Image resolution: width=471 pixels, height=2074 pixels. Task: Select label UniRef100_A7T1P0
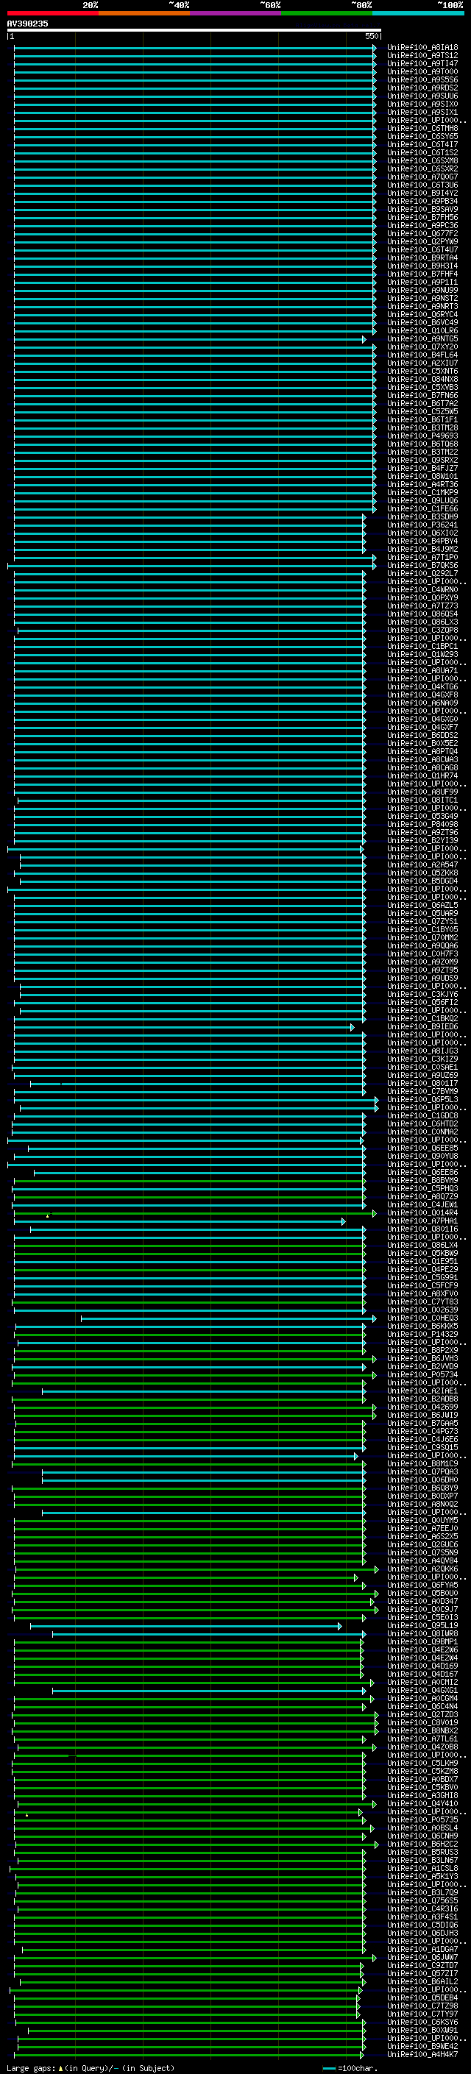click(422, 557)
